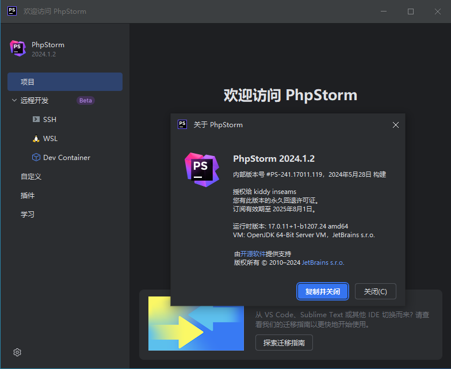The image size is (451, 369).
Task: Click the 关闭(C) button
Action: point(375,291)
